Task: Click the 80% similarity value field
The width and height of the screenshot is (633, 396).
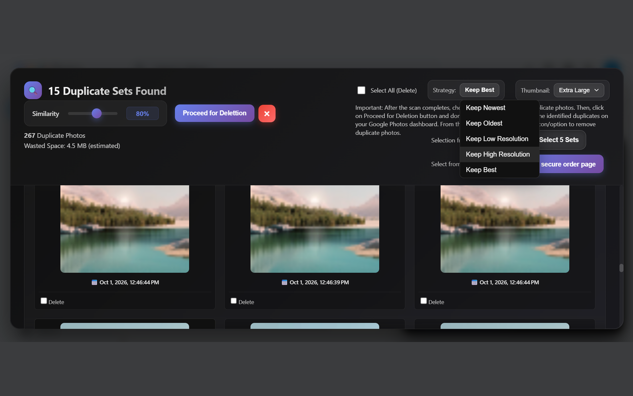Action: tap(142, 113)
